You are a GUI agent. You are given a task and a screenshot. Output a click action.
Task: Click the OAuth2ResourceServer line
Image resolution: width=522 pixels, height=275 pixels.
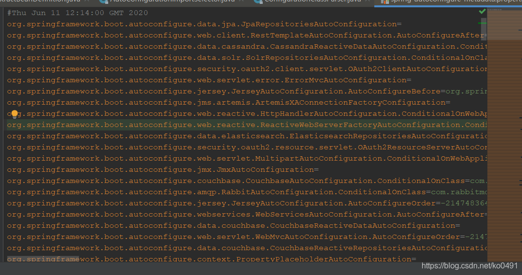(x=247, y=147)
